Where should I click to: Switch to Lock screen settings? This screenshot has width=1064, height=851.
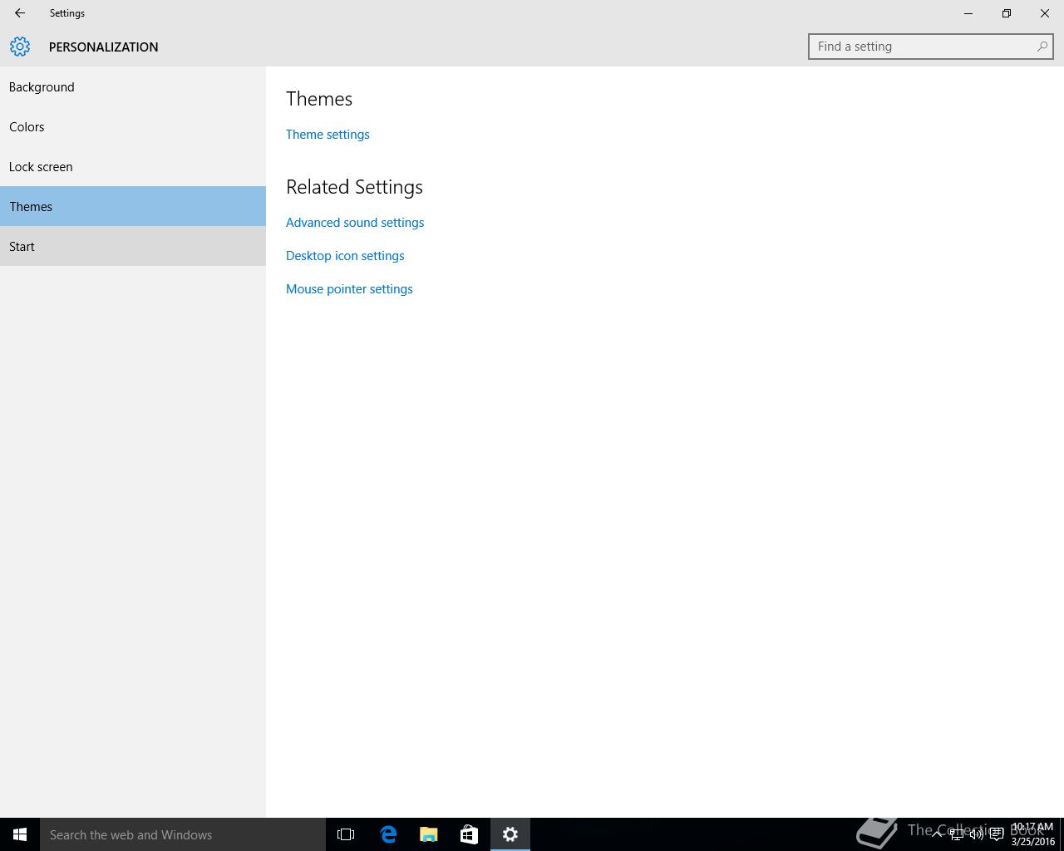41,167
